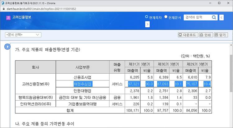233x128 pixels.
Task: Click the 매출 유형 column header
Action: coord(117,67)
